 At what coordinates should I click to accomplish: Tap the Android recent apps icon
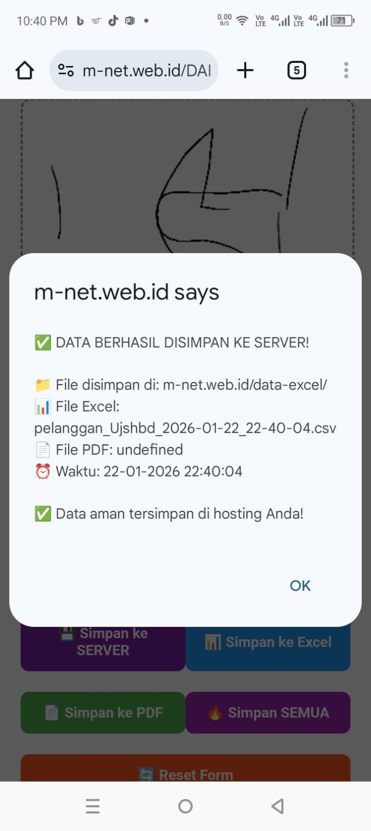coord(92,806)
